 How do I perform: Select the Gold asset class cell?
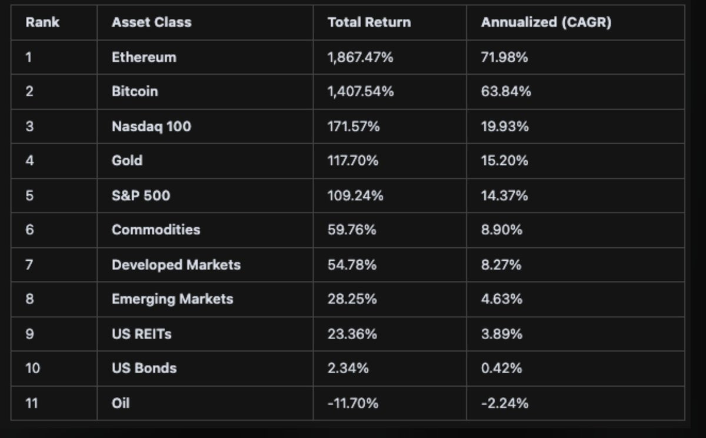[x=127, y=160]
